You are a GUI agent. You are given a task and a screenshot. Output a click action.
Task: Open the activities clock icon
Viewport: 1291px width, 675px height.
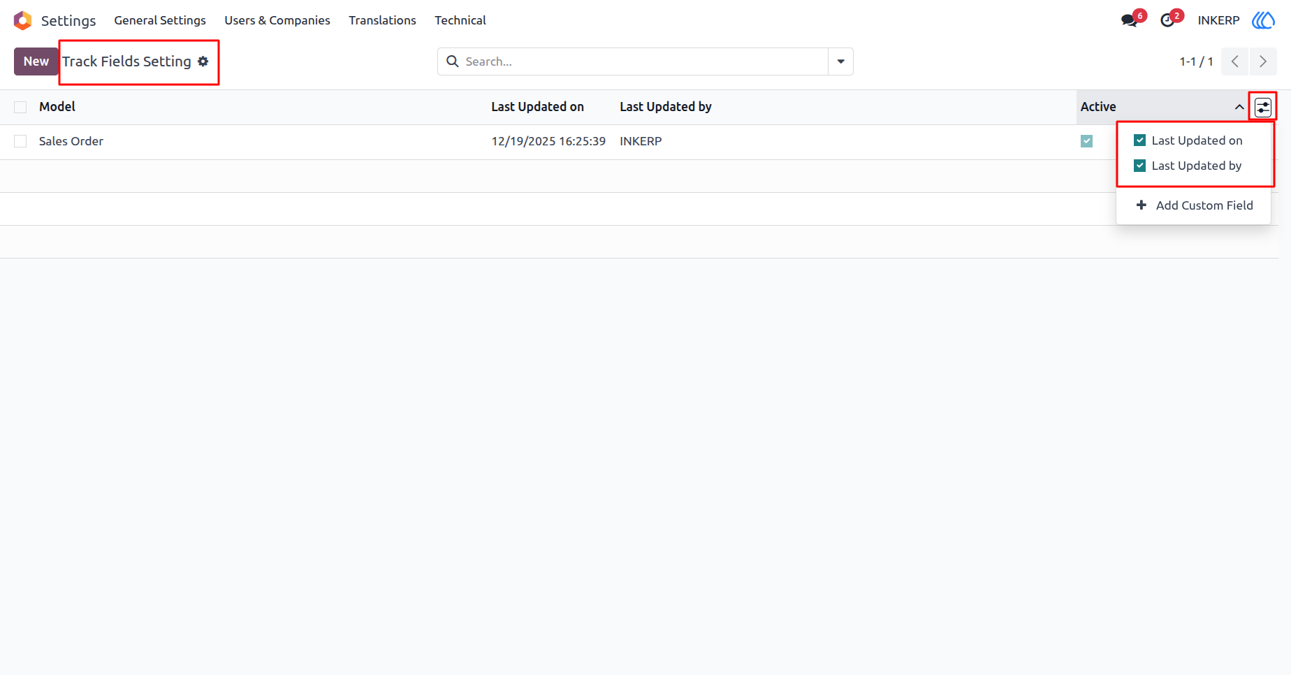click(1167, 20)
